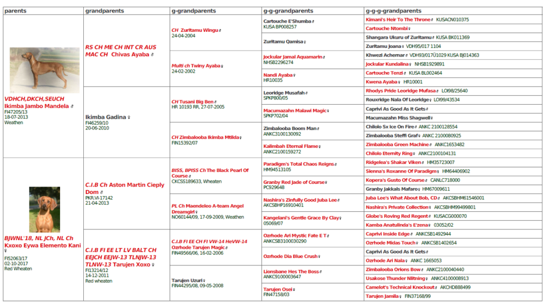Click the Lionsbane Hes The Boss link
Screen dimensions: 550x302
pos(291,271)
